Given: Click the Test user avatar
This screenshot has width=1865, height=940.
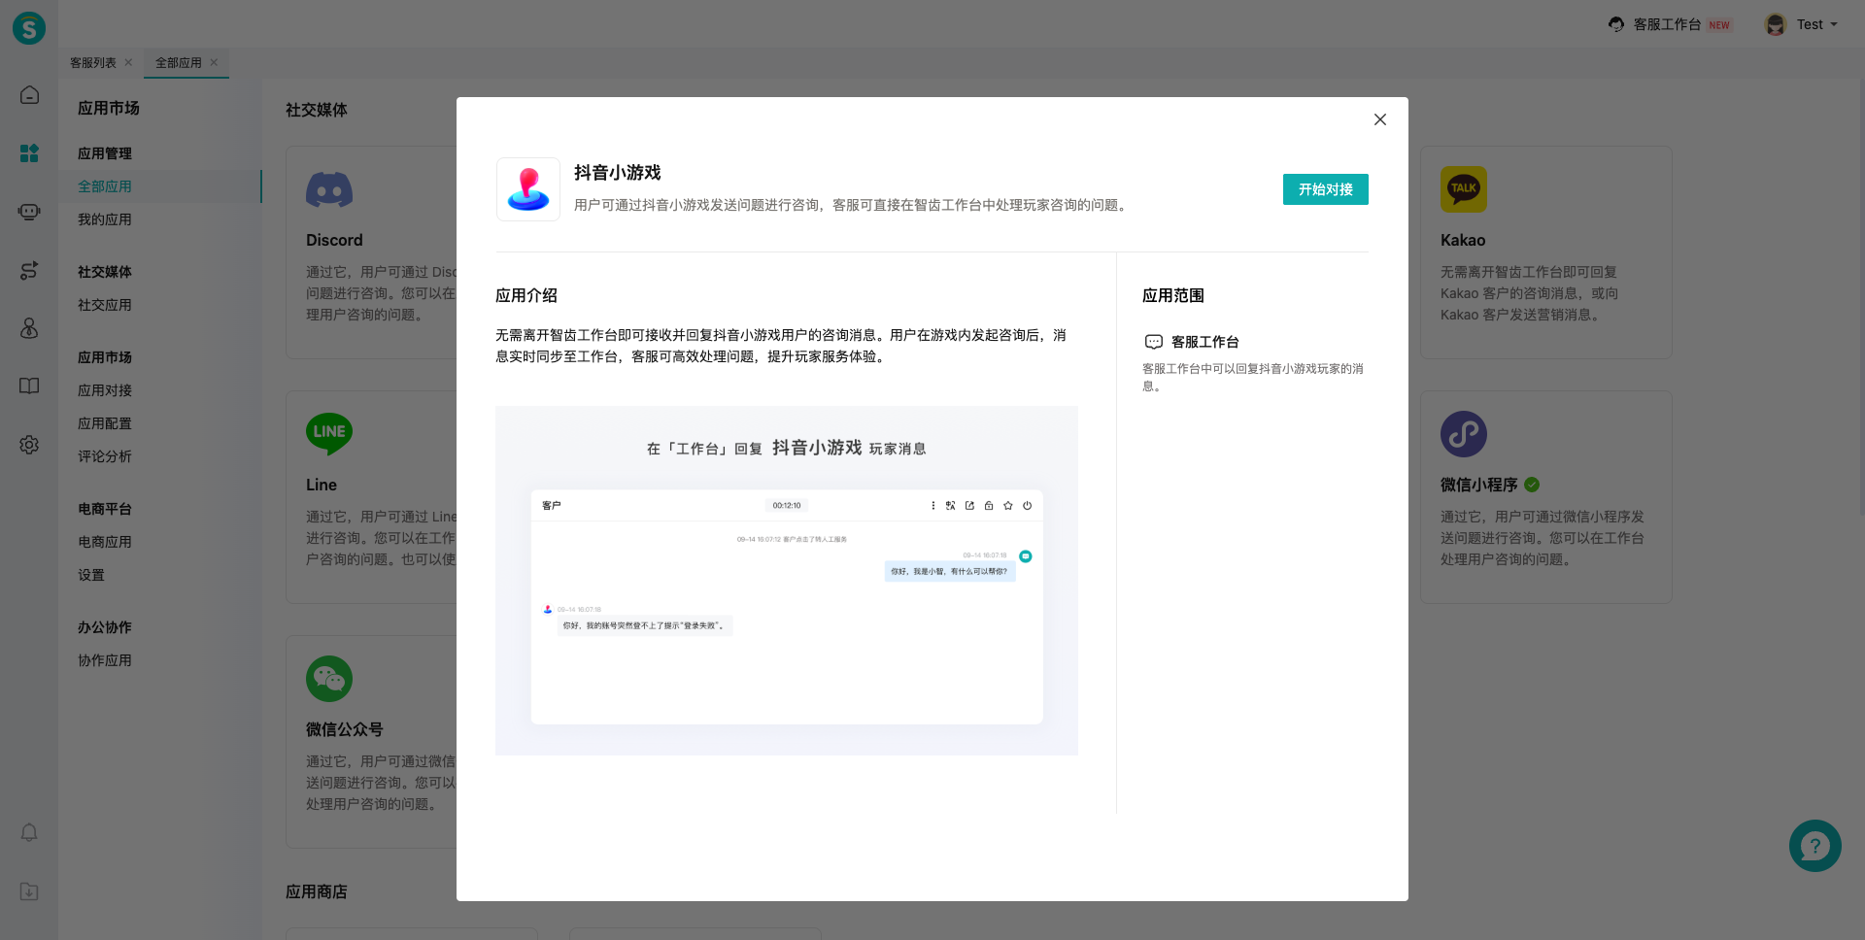Looking at the screenshot, I should pos(1776,24).
